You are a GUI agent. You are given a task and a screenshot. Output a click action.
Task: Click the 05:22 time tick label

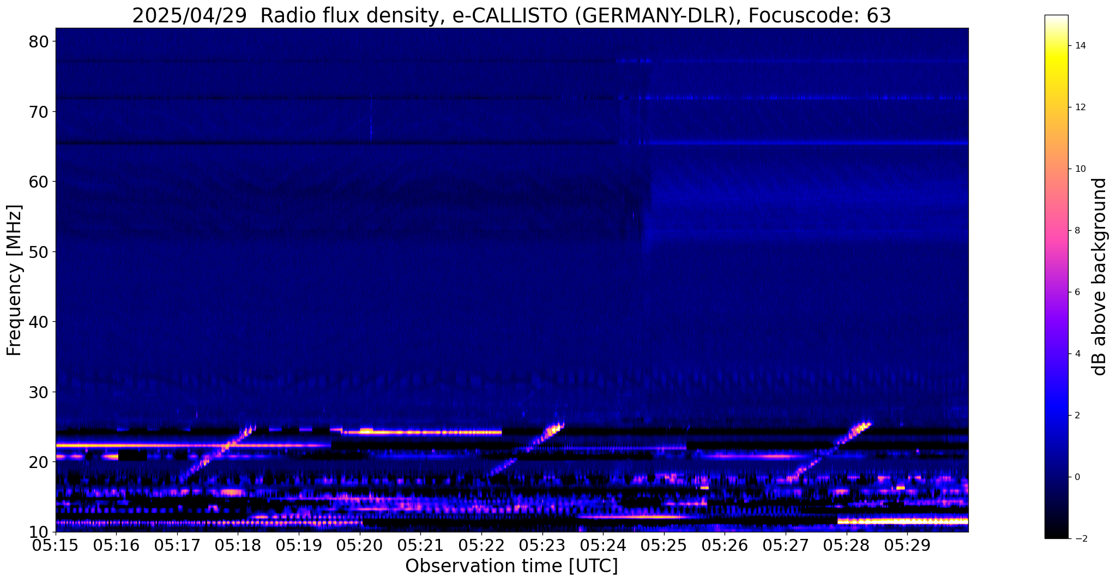coord(481,545)
